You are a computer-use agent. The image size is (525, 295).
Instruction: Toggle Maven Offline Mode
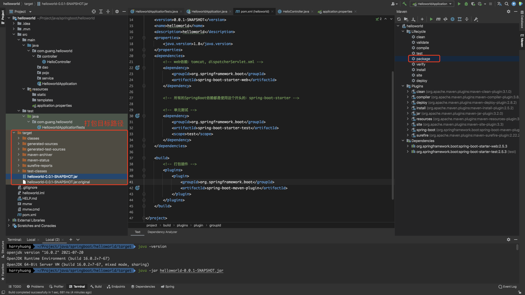tap(445, 19)
